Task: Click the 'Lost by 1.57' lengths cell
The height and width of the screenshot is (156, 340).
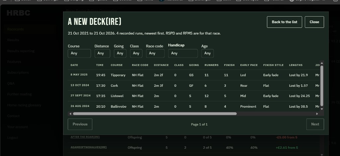Action: (x=298, y=85)
